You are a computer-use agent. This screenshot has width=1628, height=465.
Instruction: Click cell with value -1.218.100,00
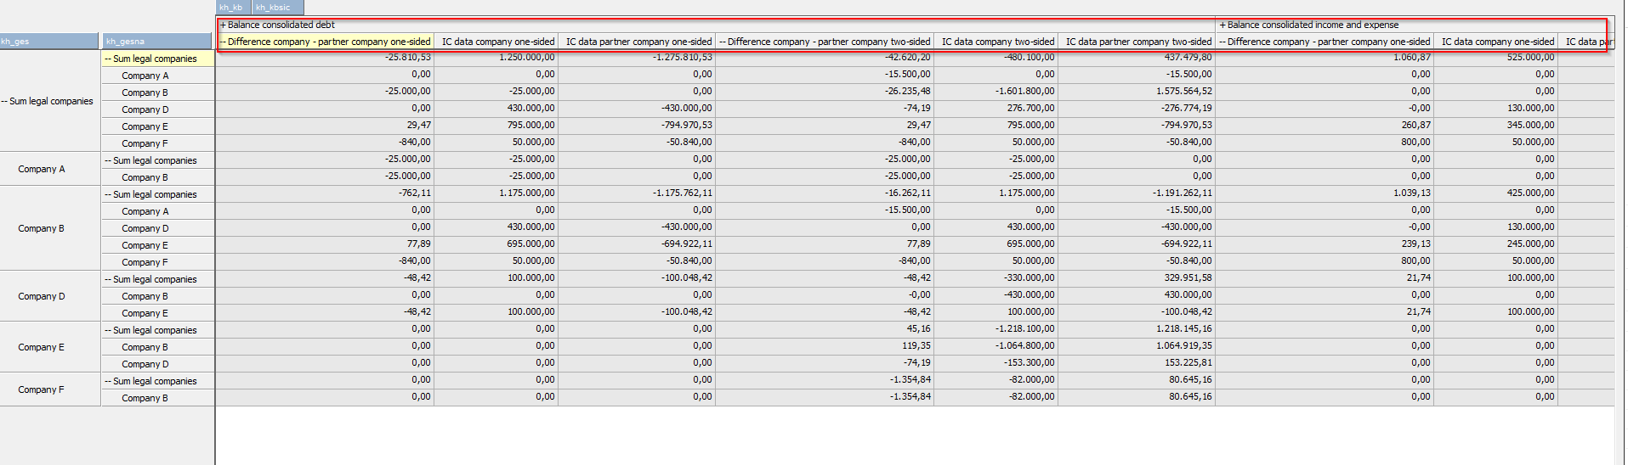click(x=996, y=329)
